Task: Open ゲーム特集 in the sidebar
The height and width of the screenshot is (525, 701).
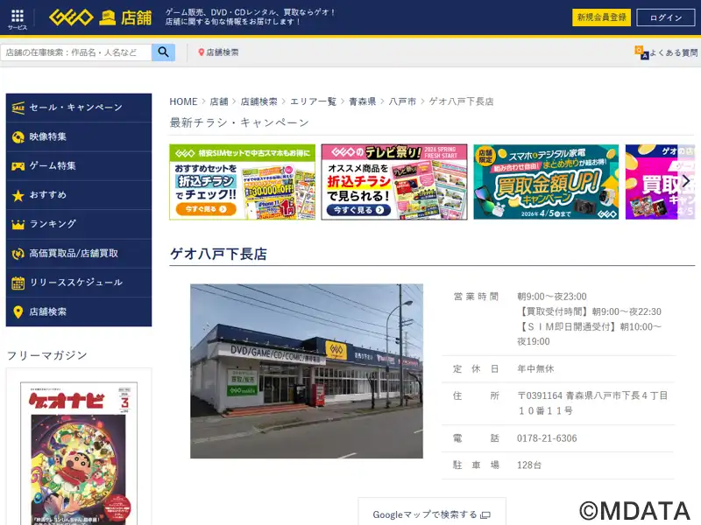Action: [79, 166]
